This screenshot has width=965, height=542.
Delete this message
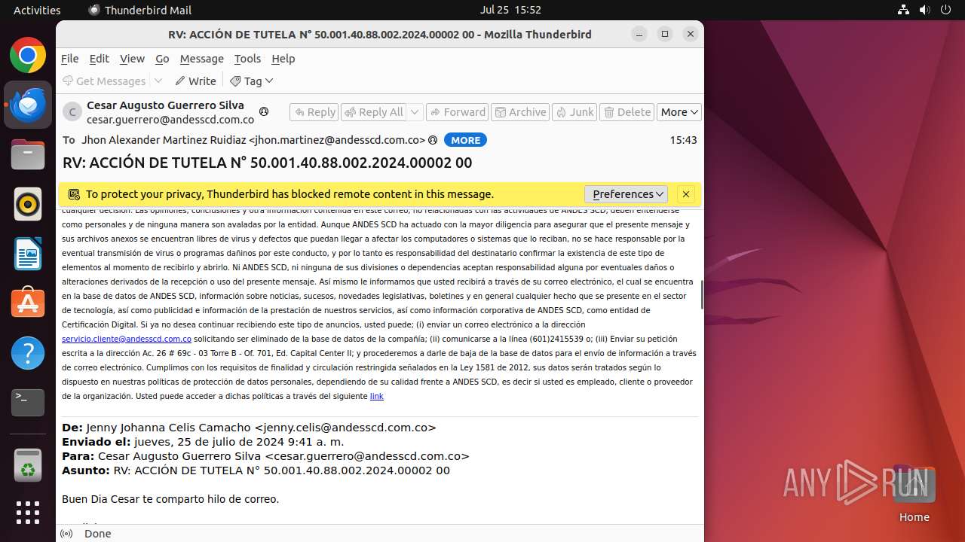click(x=627, y=112)
